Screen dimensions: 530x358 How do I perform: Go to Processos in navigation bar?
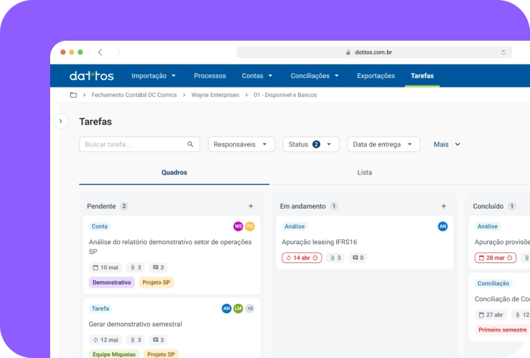[210, 76]
